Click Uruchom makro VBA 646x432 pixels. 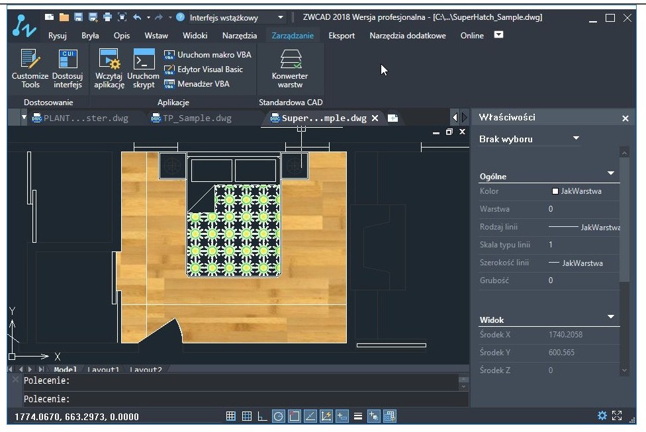coord(208,55)
